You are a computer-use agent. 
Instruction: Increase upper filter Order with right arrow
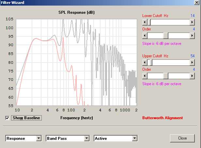pyautogui.click(x=192, y=76)
